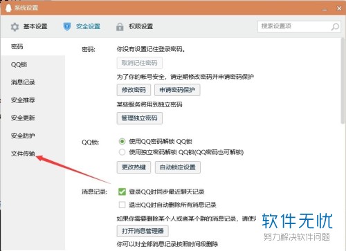Select 安全更新 in the left sidebar
346x251 pixels.
[x=33, y=118]
